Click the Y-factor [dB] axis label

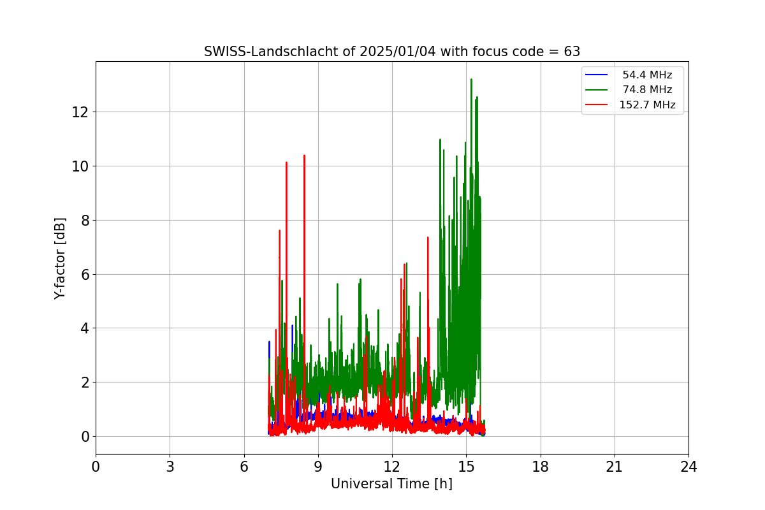tap(60, 258)
